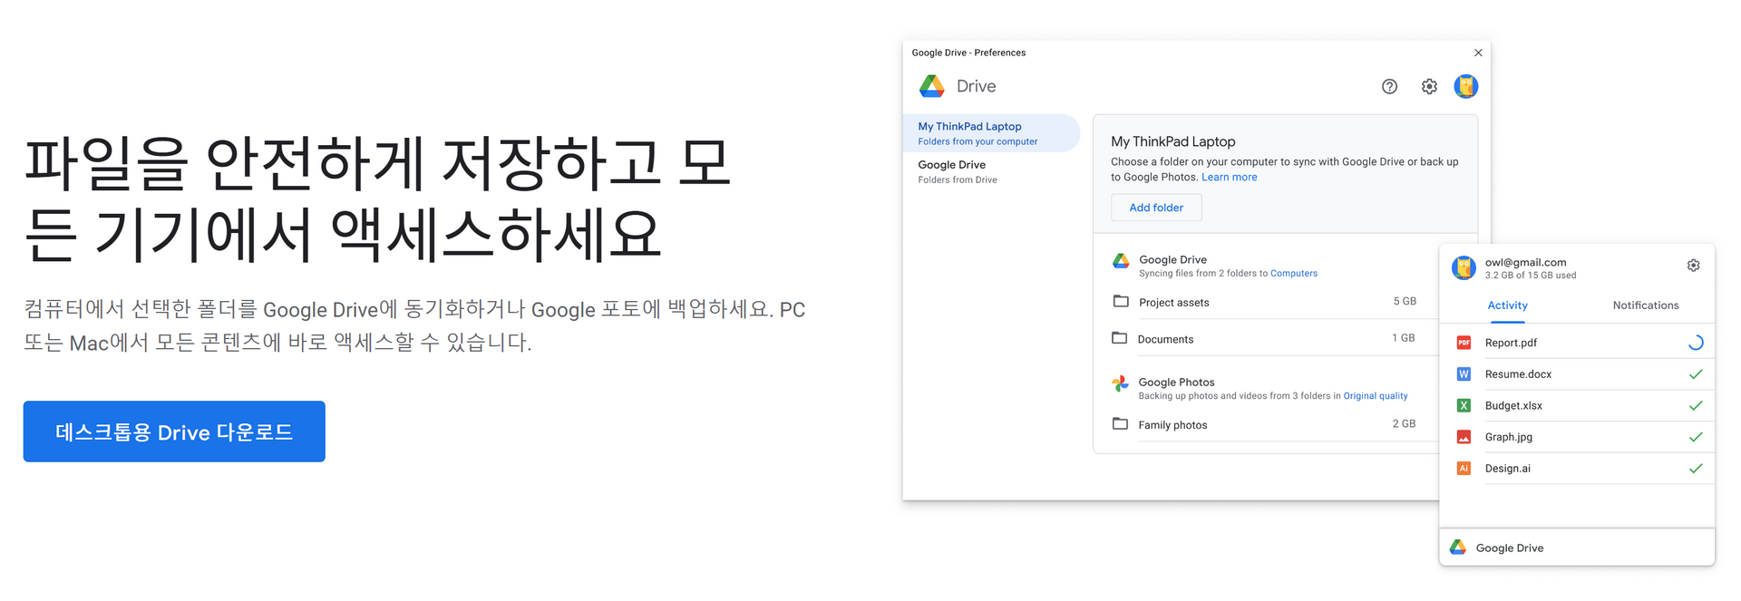Select the Design.ai file name

[x=1508, y=469]
